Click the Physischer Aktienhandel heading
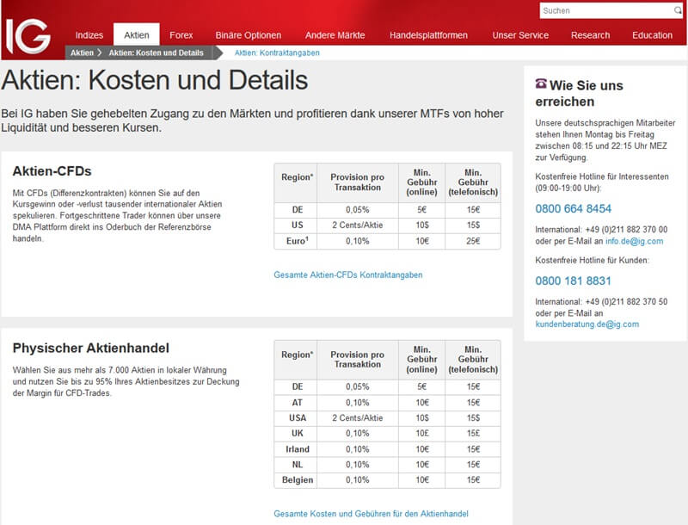The height and width of the screenshot is (525, 688). 91,348
